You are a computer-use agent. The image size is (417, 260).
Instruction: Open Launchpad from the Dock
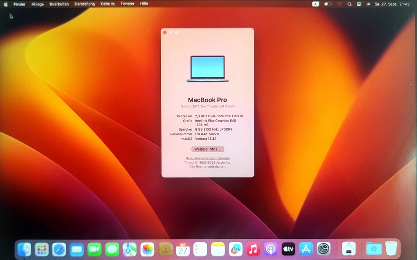42,249
